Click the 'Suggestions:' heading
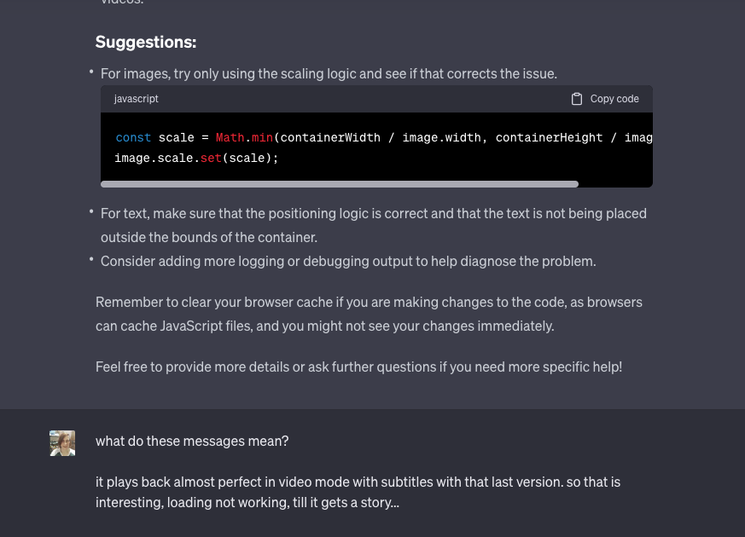Viewport: 745px width, 537px height. [x=146, y=42]
